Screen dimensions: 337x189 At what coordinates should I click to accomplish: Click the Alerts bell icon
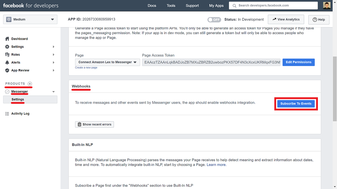(x=7, y=62)
